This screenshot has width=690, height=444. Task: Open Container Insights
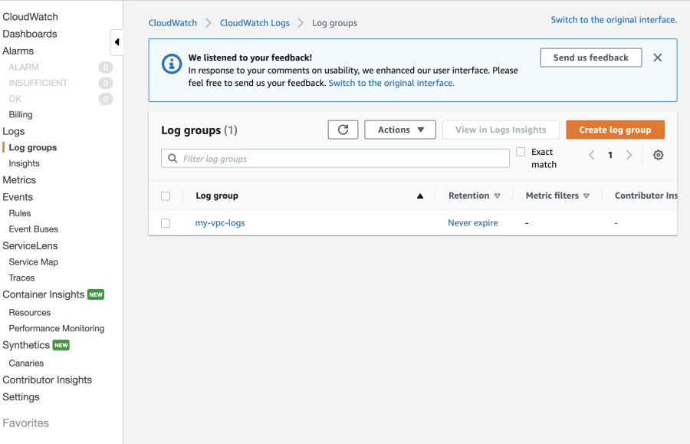43,294
